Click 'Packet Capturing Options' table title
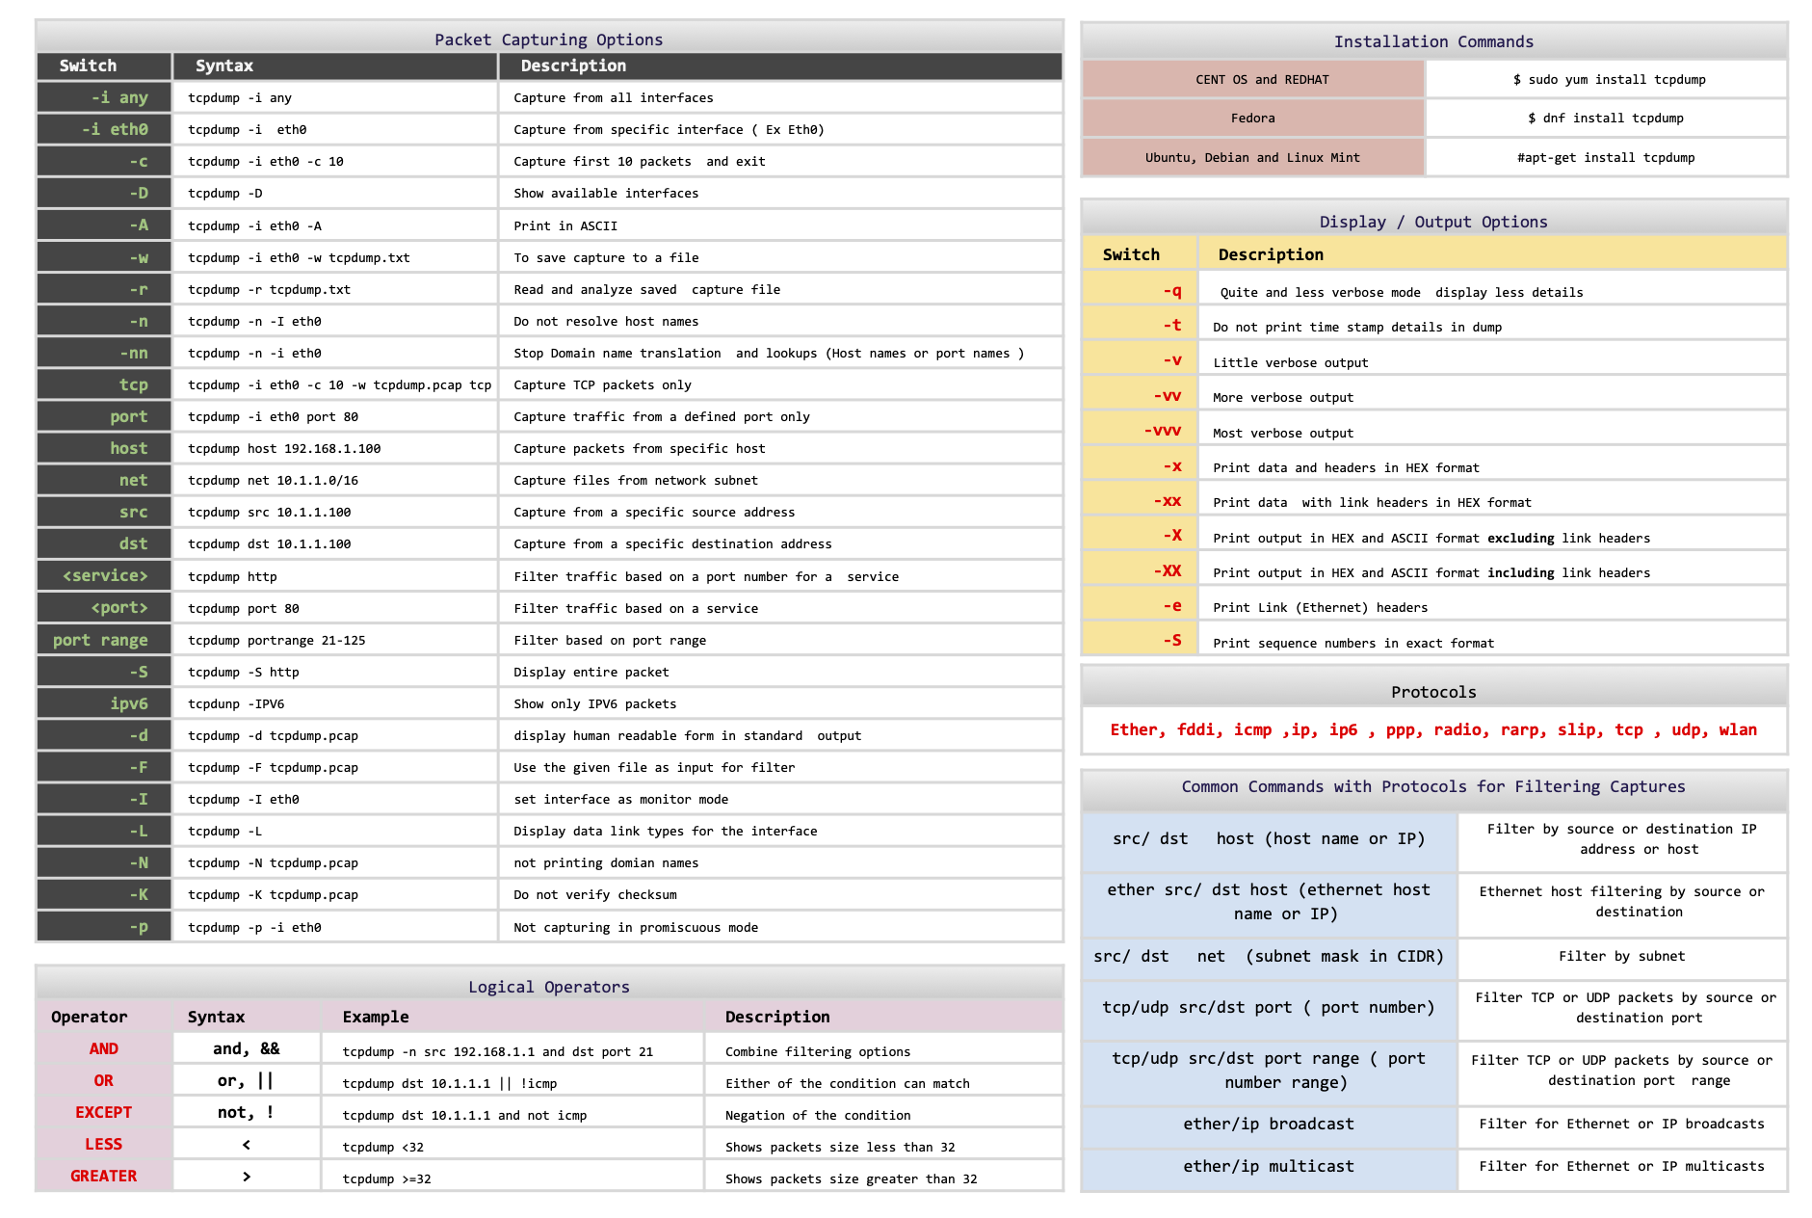Image resolution: width=1812 pixels, height=1218 pixels. 548,40
